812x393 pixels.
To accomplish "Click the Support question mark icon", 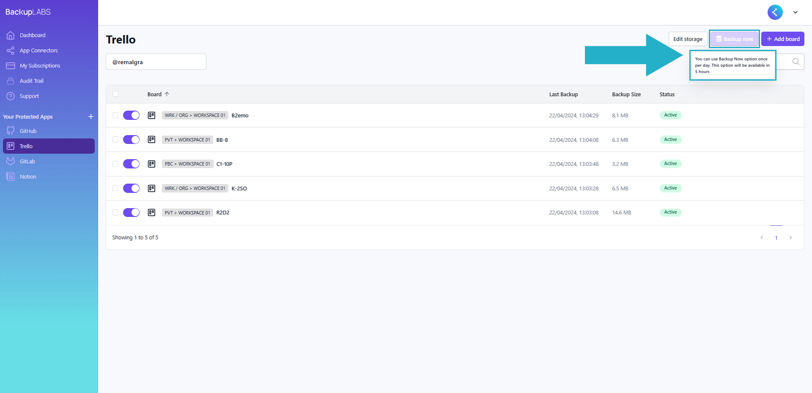I will [11, 96].
